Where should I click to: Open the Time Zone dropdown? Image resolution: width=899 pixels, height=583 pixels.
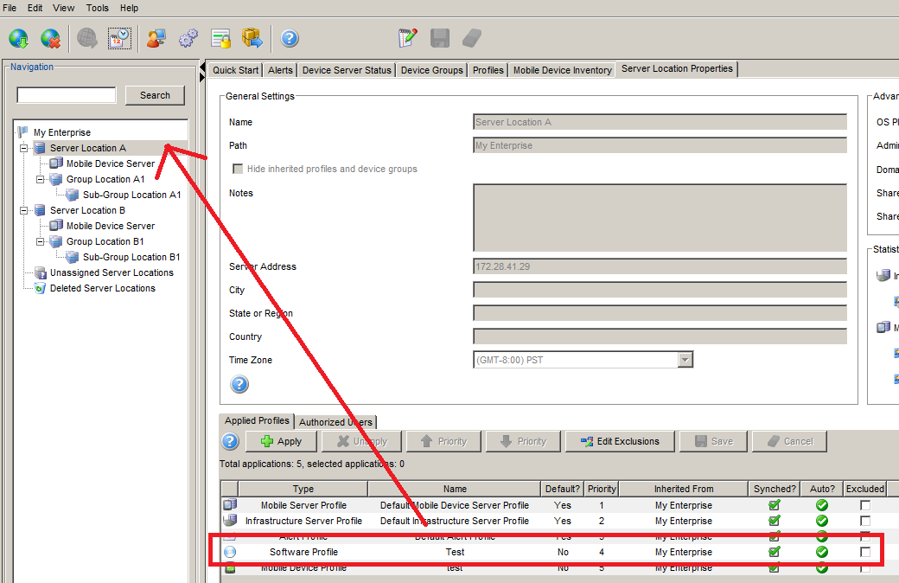(685, 360)
